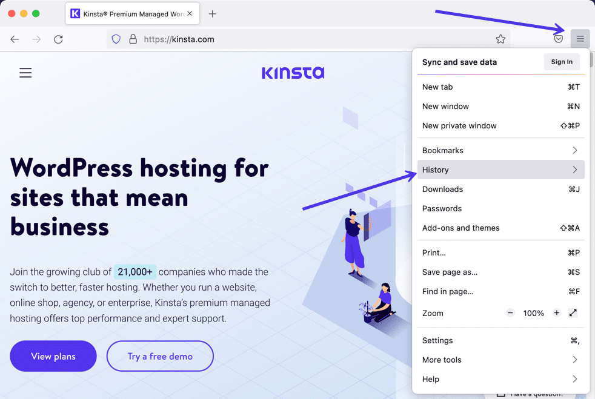595x399 pixels.
Task: Enter full screen via zoom row icon
Action: [x=573, y=313]
